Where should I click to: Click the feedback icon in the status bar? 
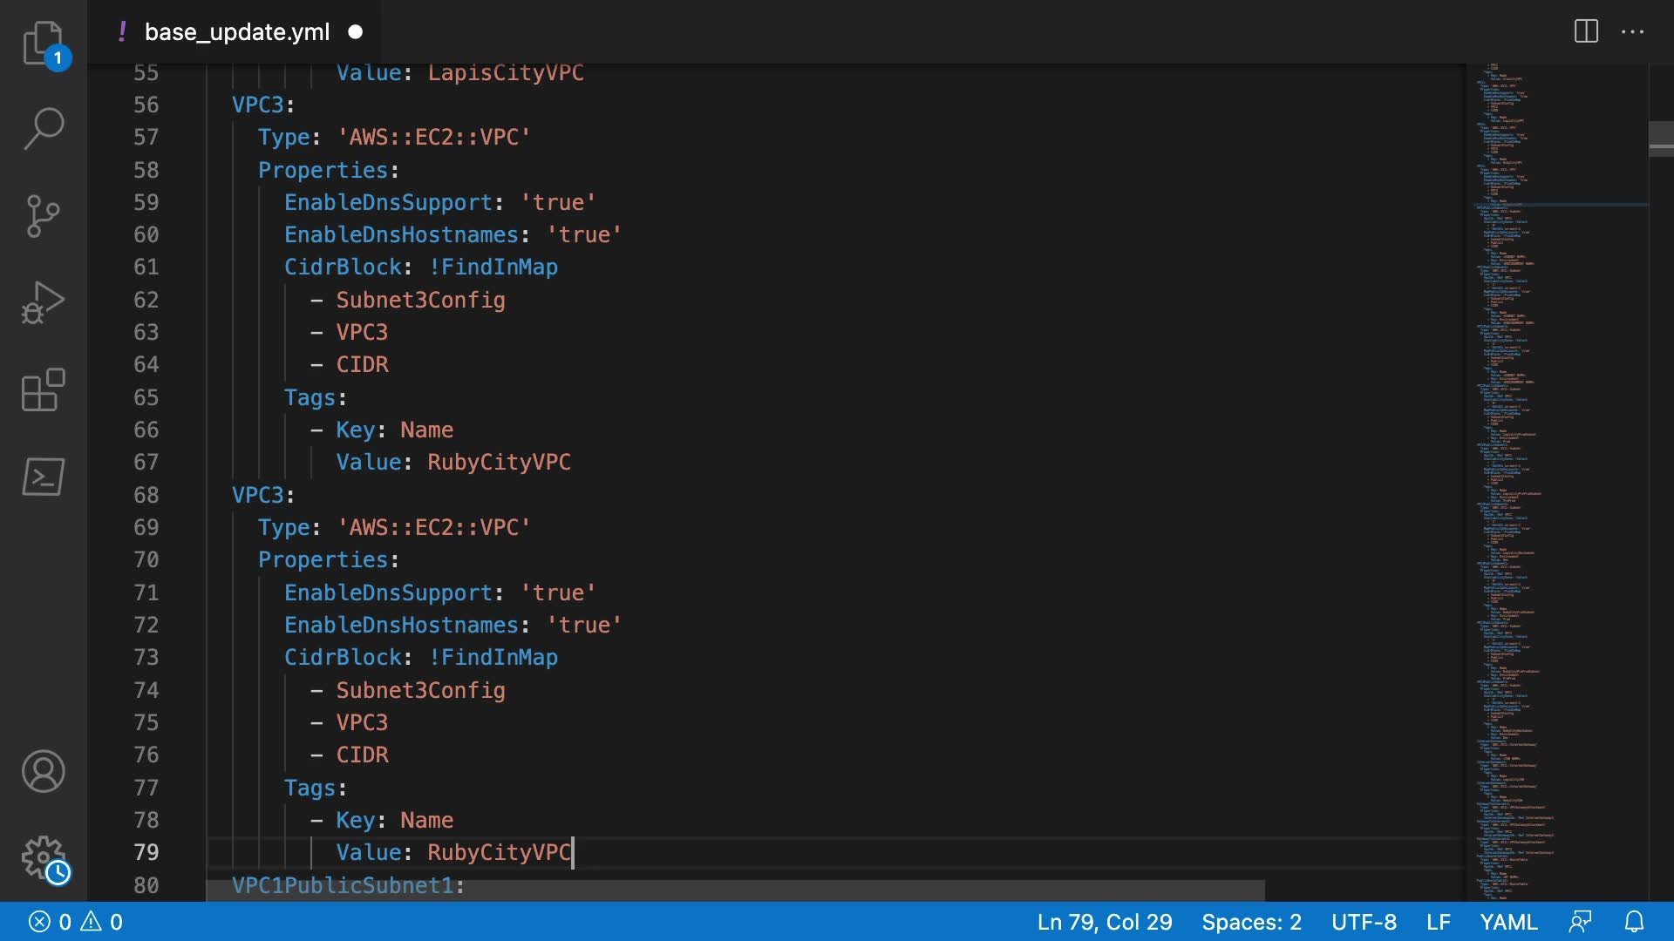[x=1580, y=922]
